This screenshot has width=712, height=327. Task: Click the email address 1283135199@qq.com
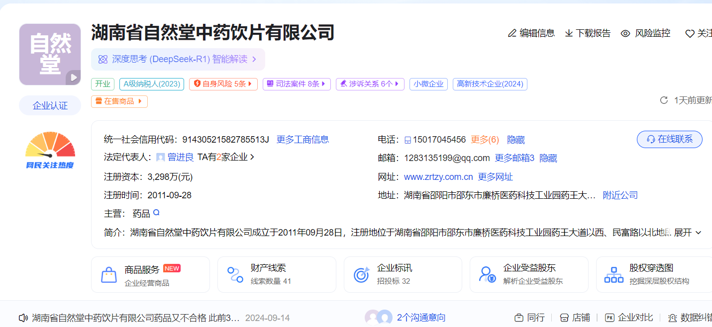[447, 158]
